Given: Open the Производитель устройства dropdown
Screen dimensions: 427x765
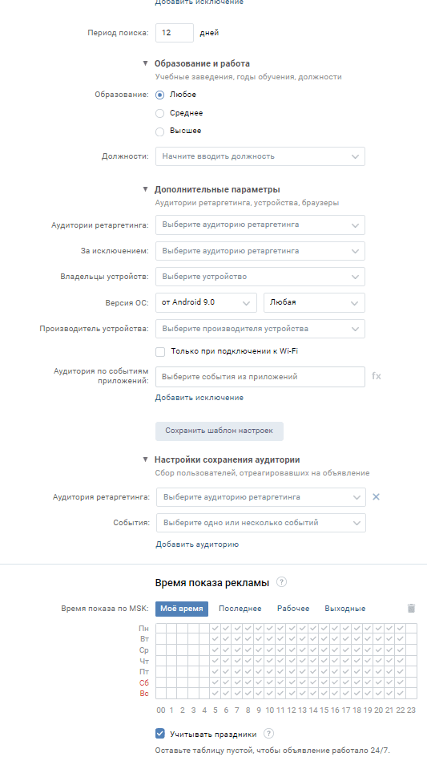Looking at the screenshot, I should click(260, 328).
